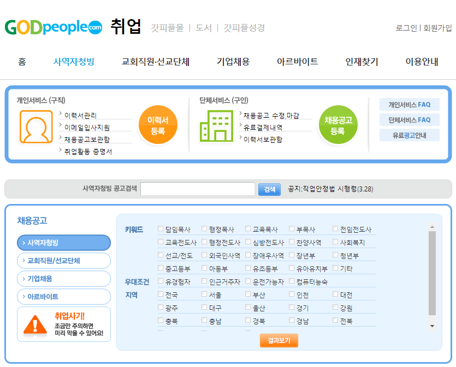This screenshot has width=456, height=367.
Task: Click the orange 이력서 등록 circle button
Action: pyautogui.click(x=158, y=125)
